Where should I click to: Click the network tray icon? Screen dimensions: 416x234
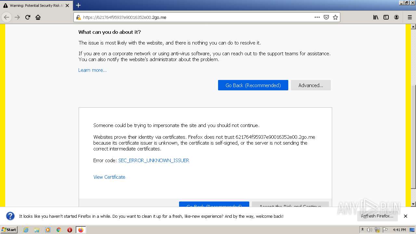pyautogui.click(x=377, y=230)
